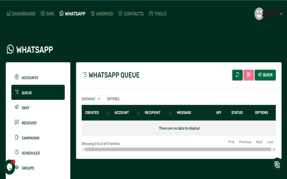Open Scheduled in the sidebar
287x179 pixels.
[x=30, y=153]
